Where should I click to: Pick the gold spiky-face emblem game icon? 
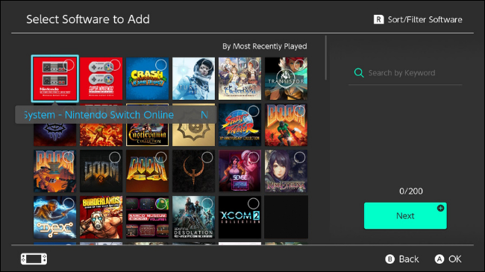tap(194, 135)
